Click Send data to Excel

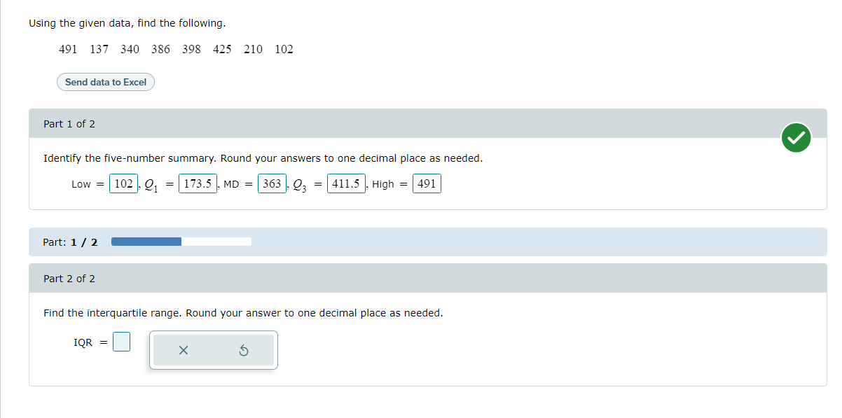(x=105, y=82)
